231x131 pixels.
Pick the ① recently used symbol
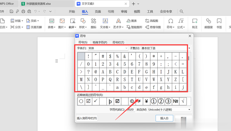pos(154,101)
